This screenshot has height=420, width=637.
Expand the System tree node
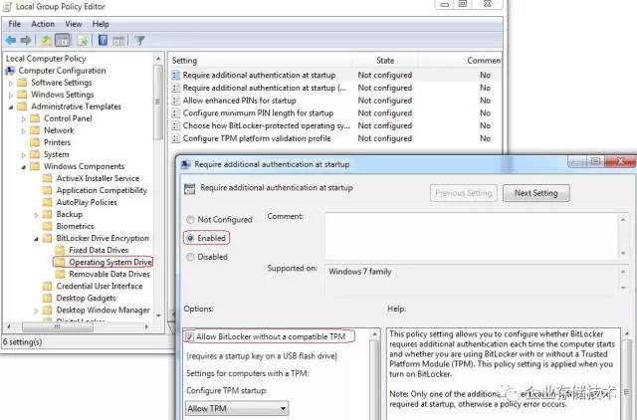pos(24,154)
